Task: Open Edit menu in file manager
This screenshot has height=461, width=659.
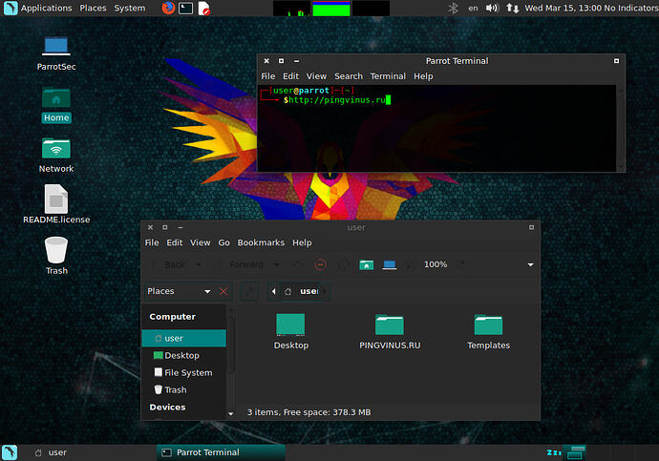Action: click(175, 242)
